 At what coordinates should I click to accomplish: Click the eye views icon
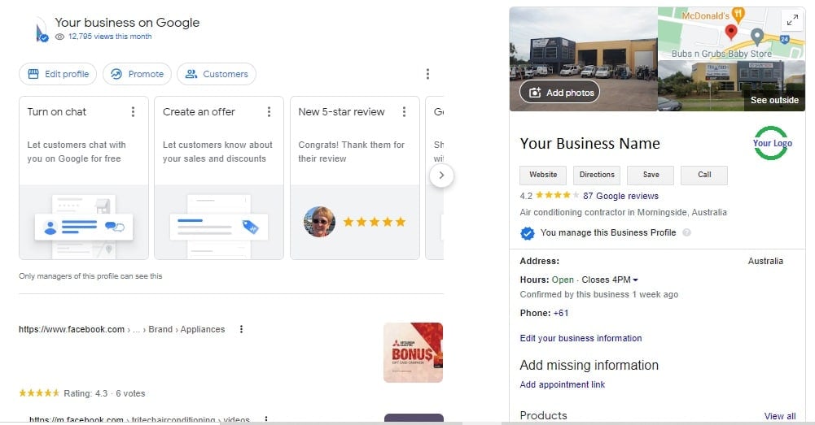coord(59,37)
